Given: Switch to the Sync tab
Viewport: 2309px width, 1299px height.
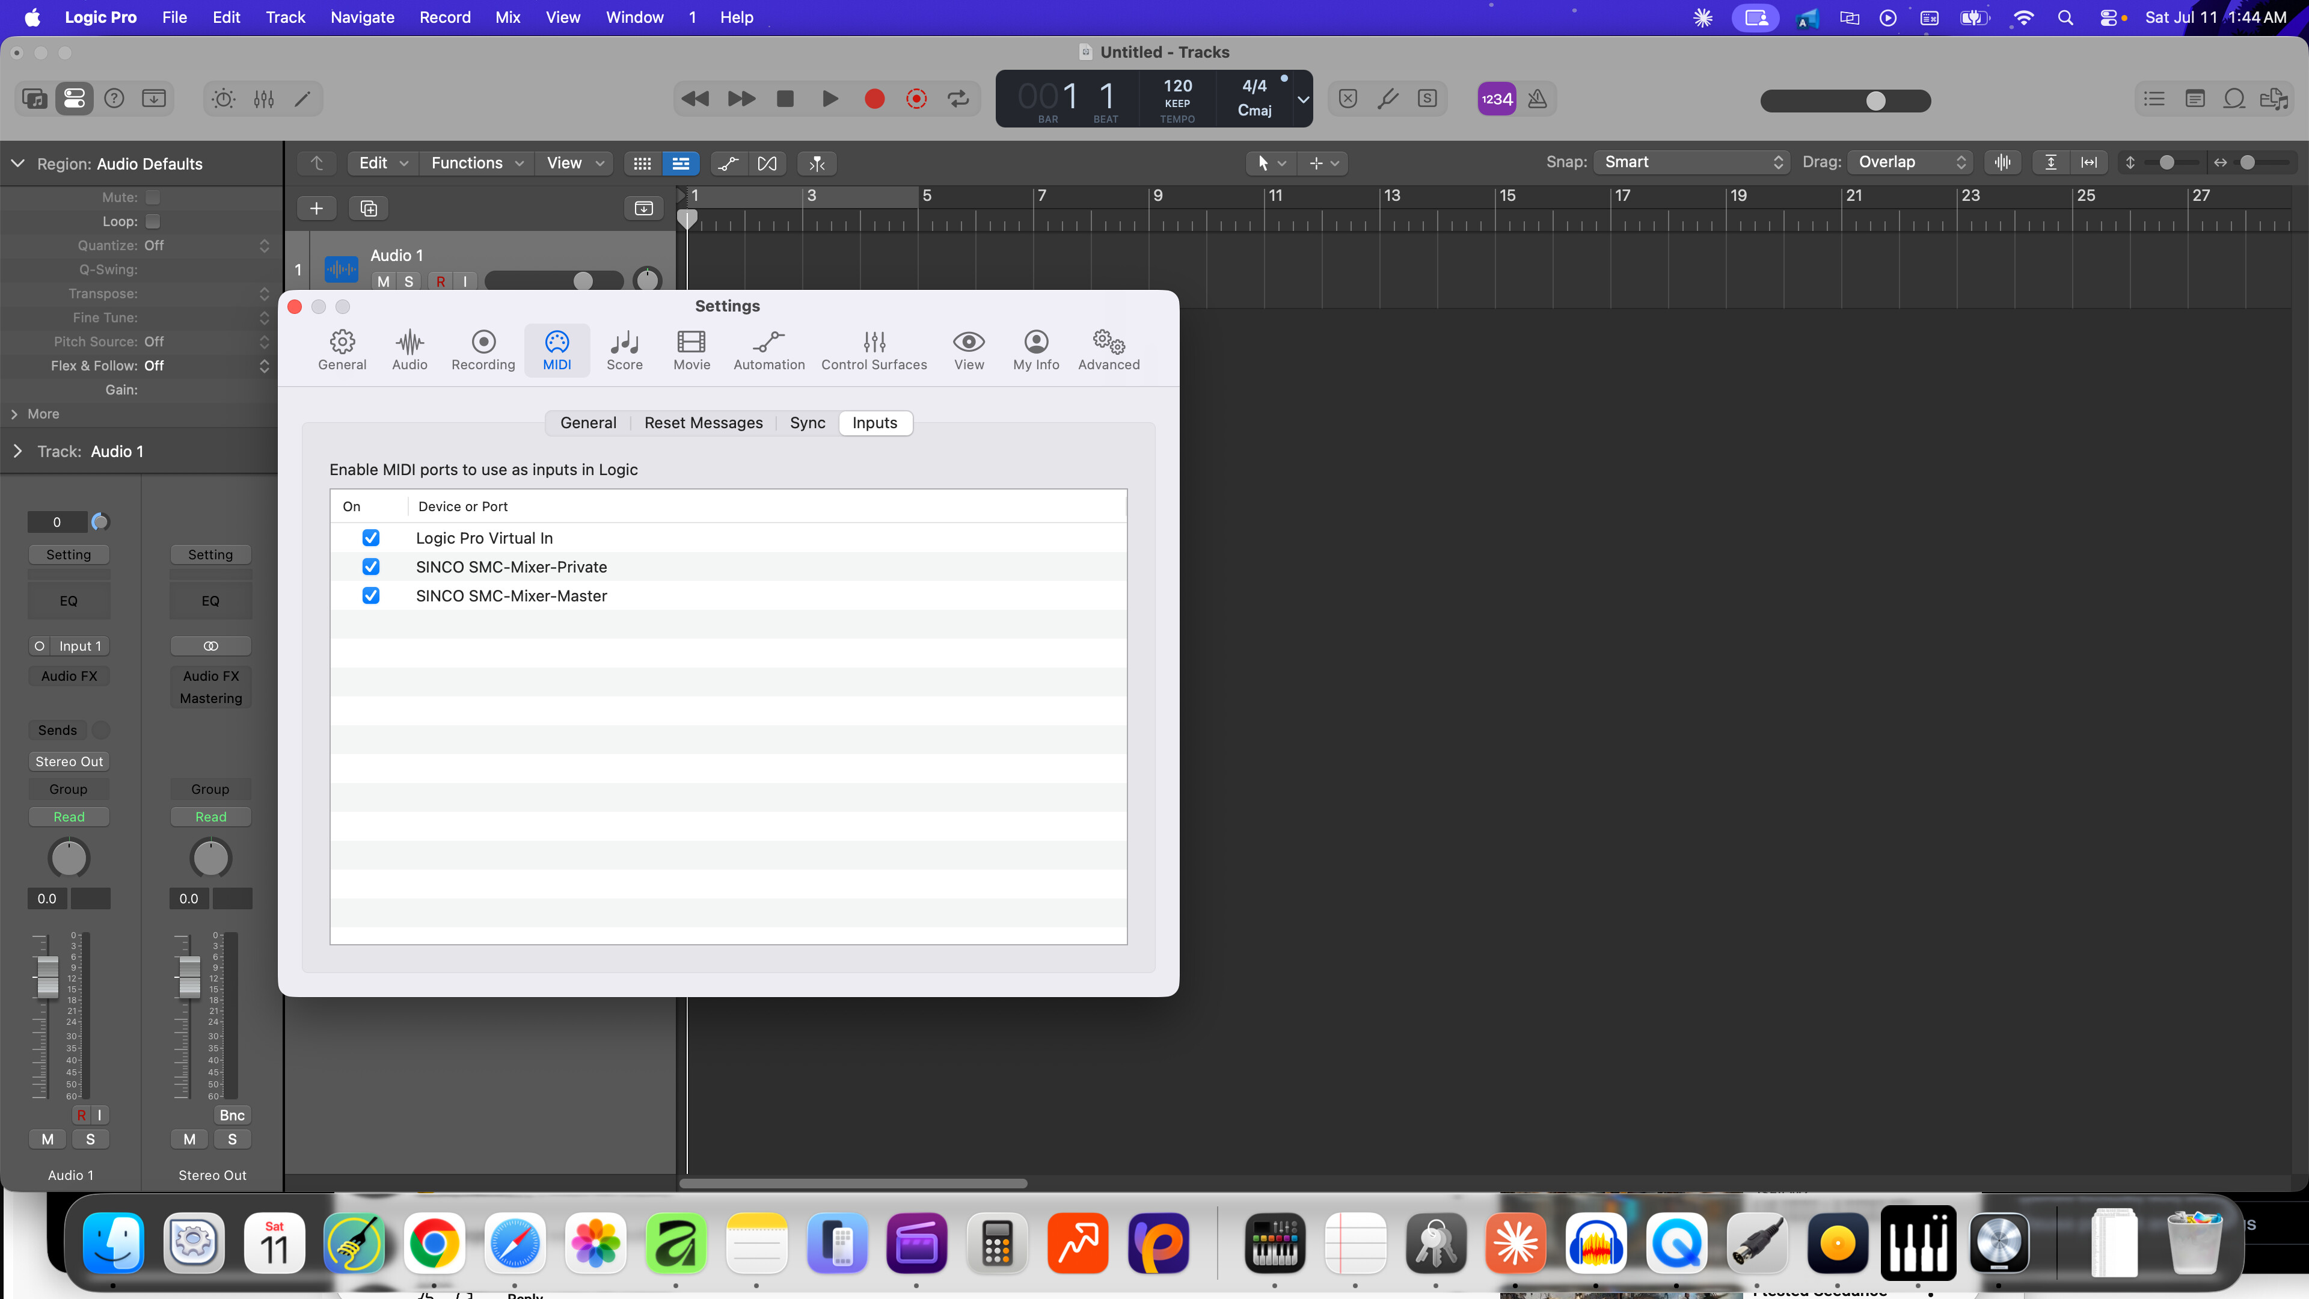Looking at the screenshot, I should click(808, 423).
